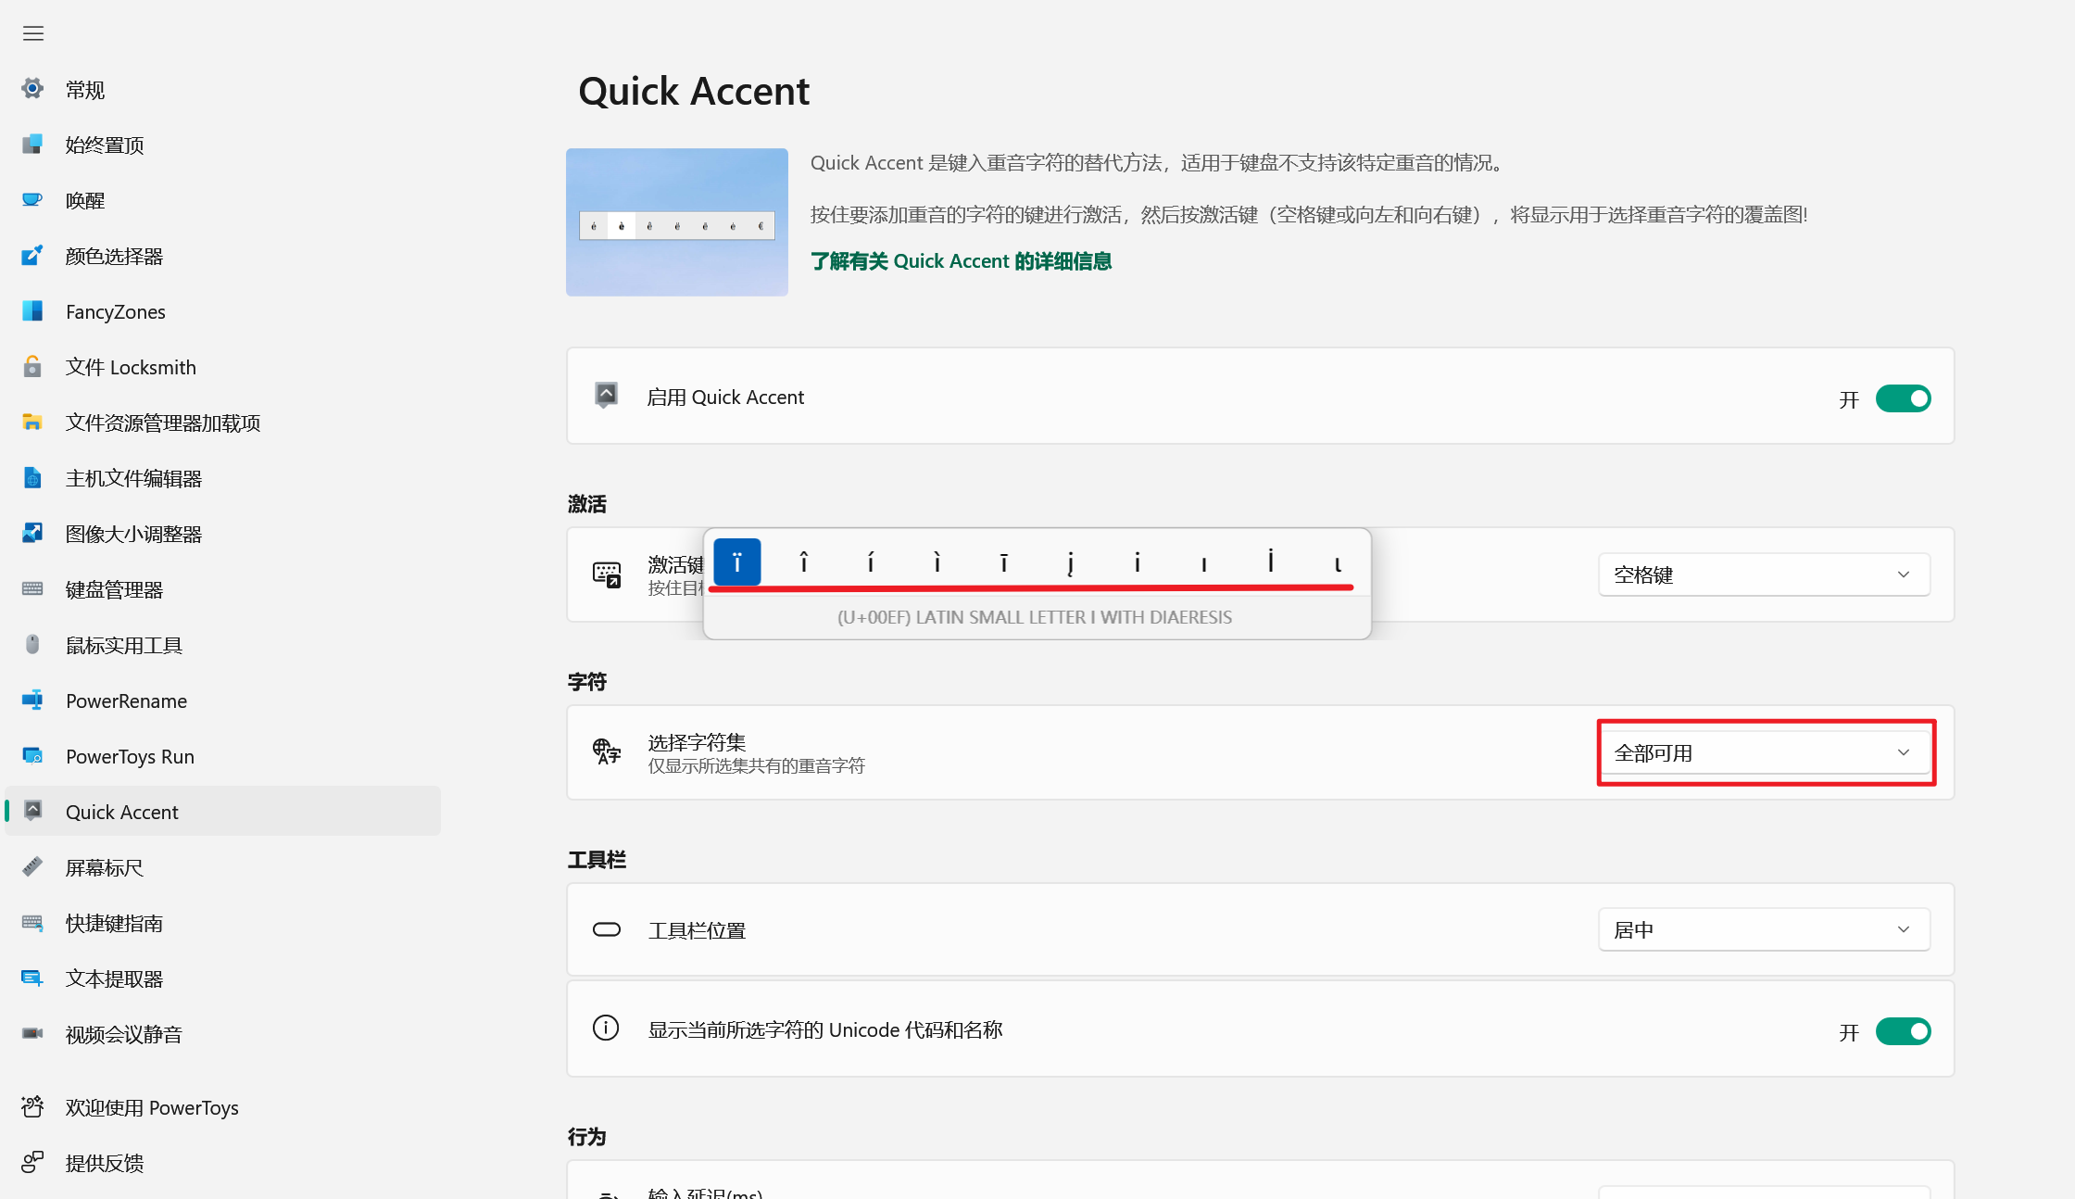Click the PowerRename sidebar icon
This screenshot has height=1199, width=2075.
[32, 700]
